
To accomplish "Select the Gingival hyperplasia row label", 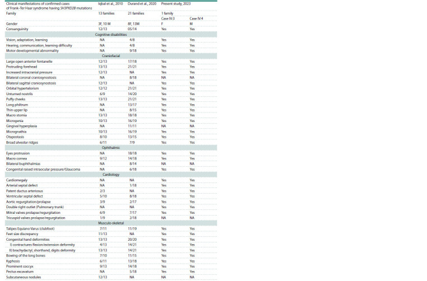I will [21, 126].
